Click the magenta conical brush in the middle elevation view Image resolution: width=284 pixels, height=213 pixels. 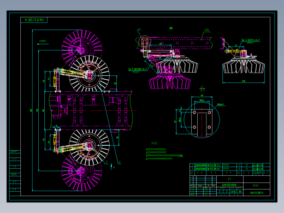(170, 81)
